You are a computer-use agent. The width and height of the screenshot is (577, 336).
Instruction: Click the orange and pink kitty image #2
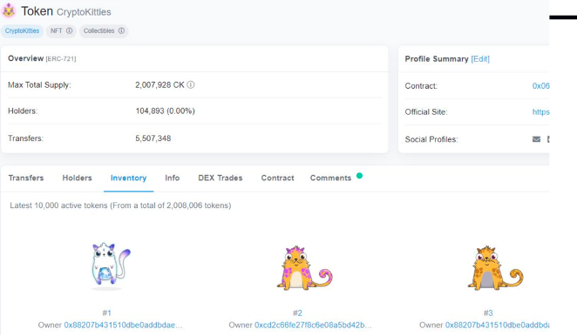[304, 267]
